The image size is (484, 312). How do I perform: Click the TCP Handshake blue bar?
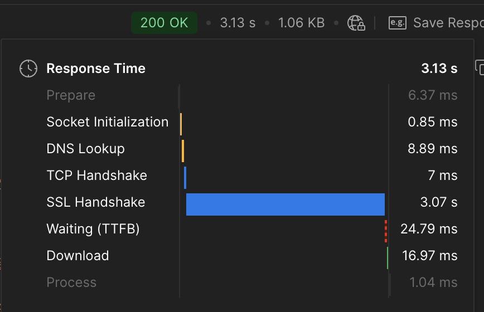point(185,178)
